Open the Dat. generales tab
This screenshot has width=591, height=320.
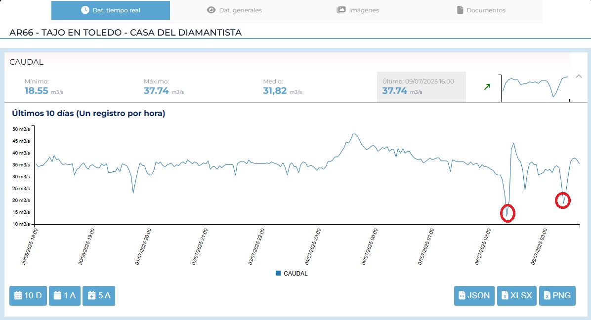234,10
